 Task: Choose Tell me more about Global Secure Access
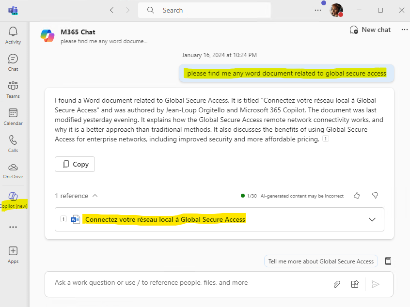click(x=321, y=261)
